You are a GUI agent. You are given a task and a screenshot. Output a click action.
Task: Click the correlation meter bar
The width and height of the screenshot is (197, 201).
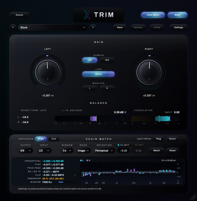pyautogui.click(x=155, y=119)
